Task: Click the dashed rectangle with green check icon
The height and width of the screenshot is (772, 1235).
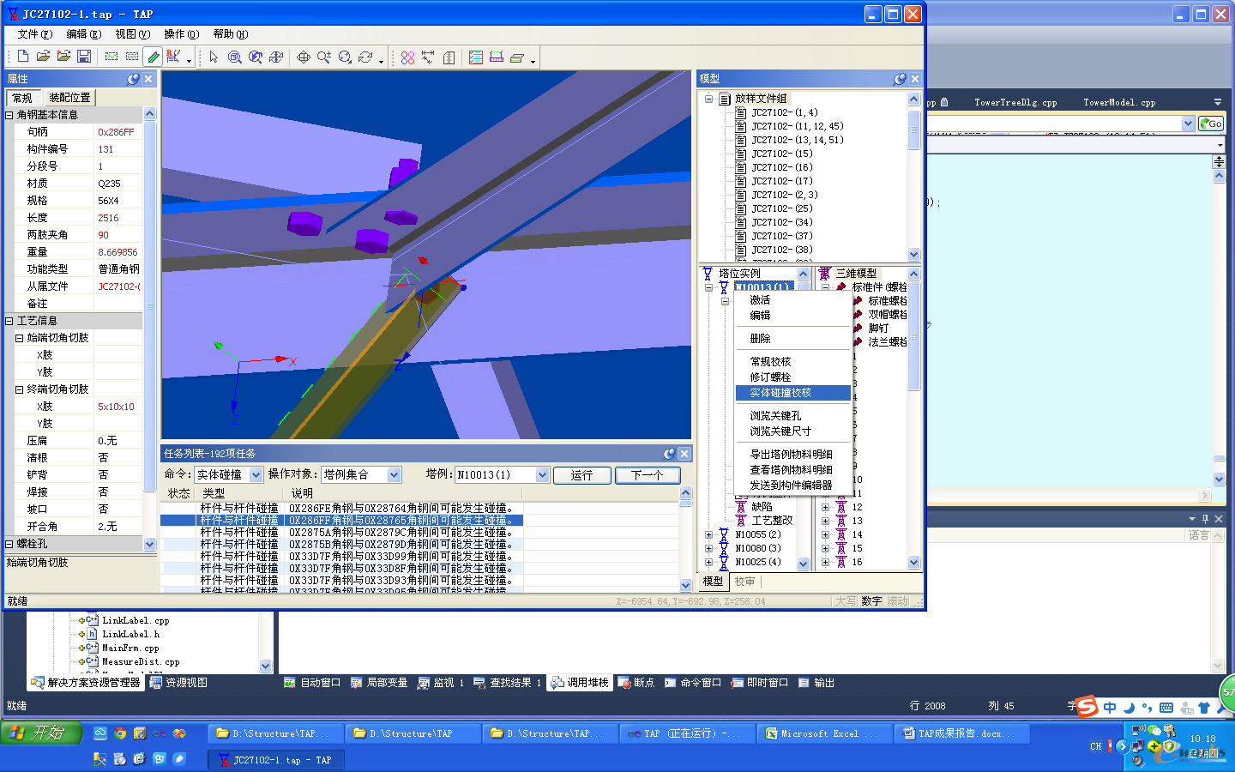Action: coord(111,57)
